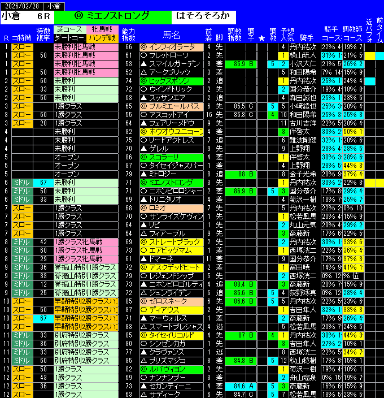384x398 pixels.
Task: Select horse スマートプレシャス
Action: point(172,327)
